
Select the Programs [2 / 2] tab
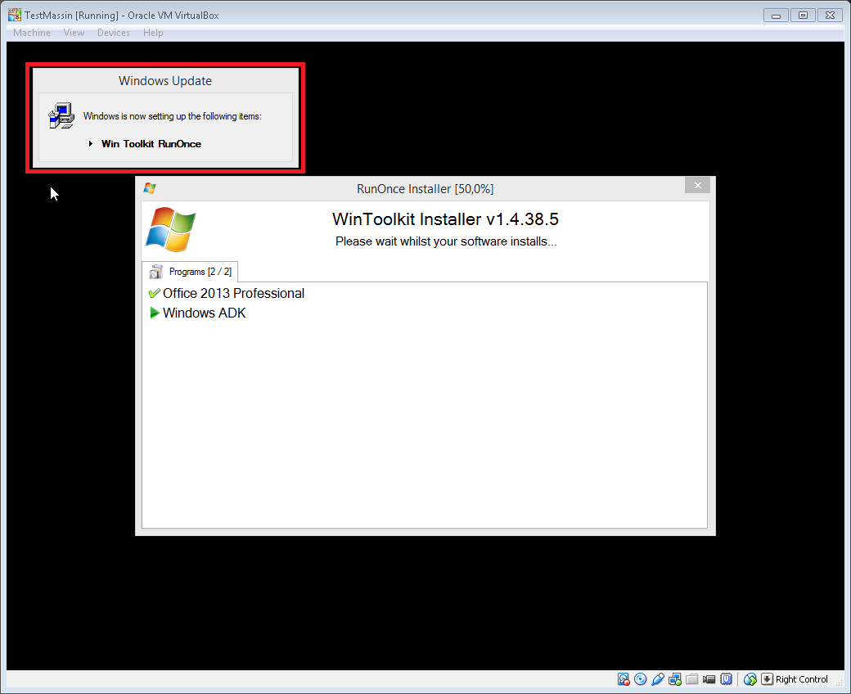pos(190,272)
